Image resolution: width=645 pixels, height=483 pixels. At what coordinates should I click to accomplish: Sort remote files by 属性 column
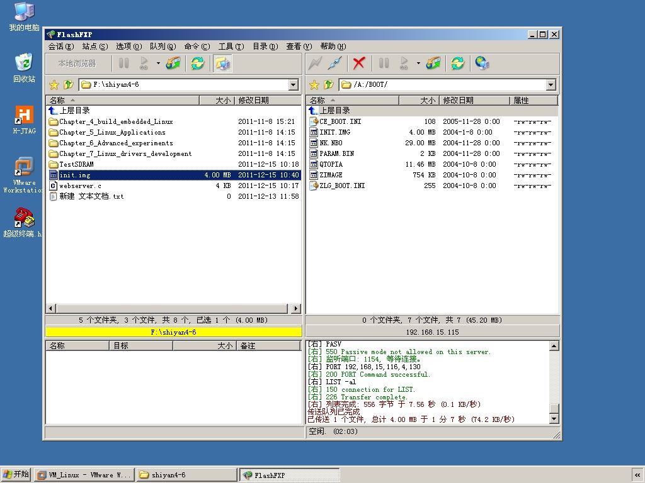point(534,100)
